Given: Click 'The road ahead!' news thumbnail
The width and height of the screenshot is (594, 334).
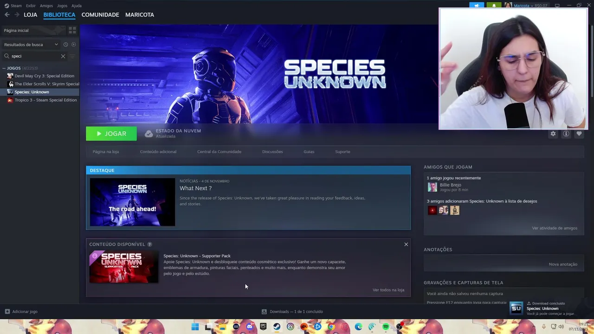Looking at the screenshot, I should (132, 202).
